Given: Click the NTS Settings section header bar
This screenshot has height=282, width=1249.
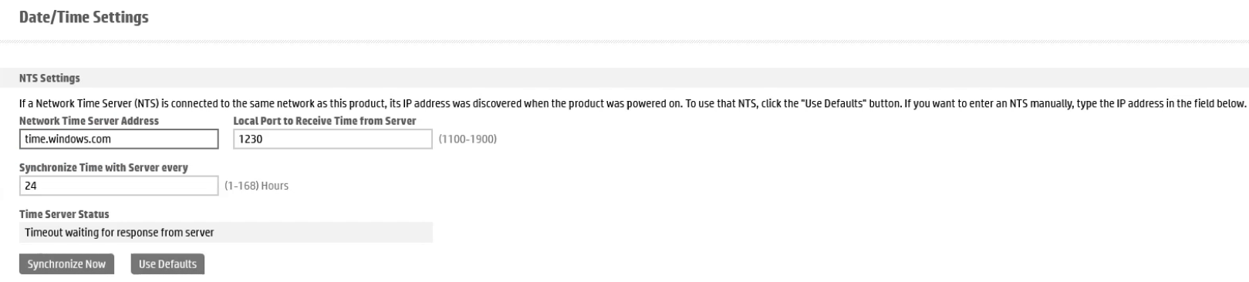Looking at the screenshot, I should coord(624,78).
